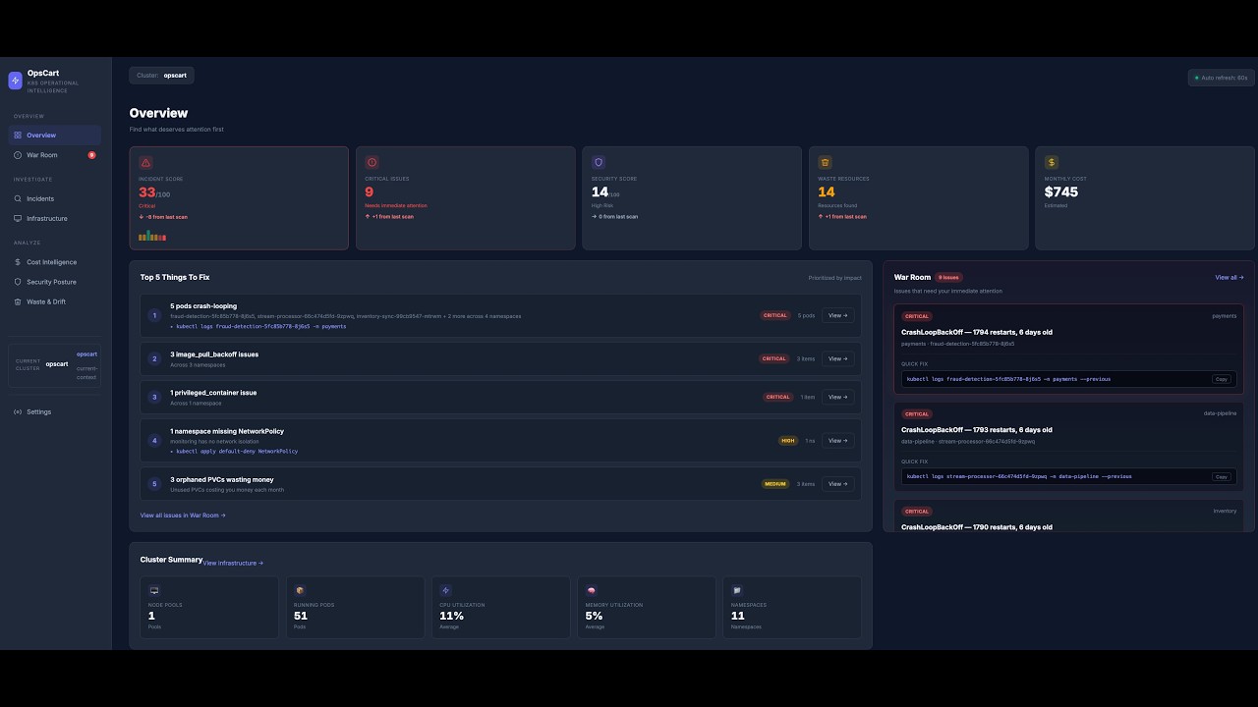1258x707 pixels.
Task: Click the Node Pools monitor icon
Action: [154, 590]
